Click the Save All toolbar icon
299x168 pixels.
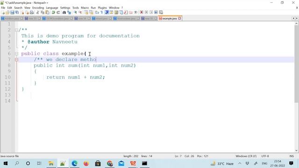17,13
